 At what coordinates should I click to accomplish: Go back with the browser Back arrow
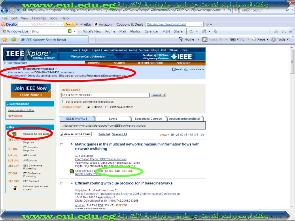5,10
